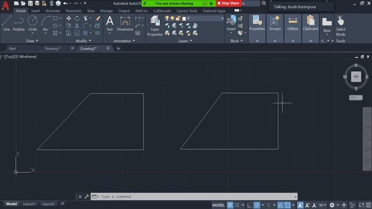Click the Scale tool icon
This screenshot has width=372, height=209.
(77, 33)
